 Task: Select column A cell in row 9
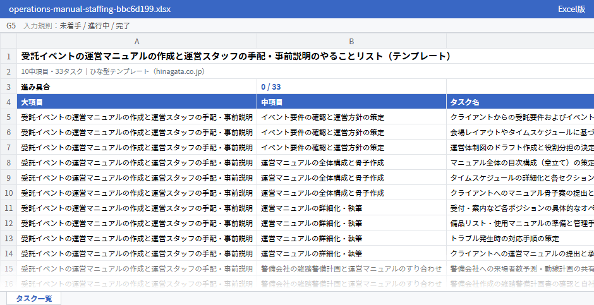click(136, 177)
